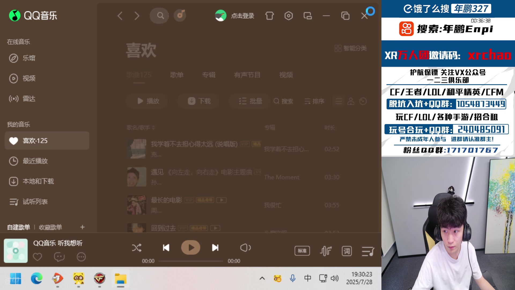Switch to 收藏歌单 tab
Viewport: 515px width, 290px height.
50,227
